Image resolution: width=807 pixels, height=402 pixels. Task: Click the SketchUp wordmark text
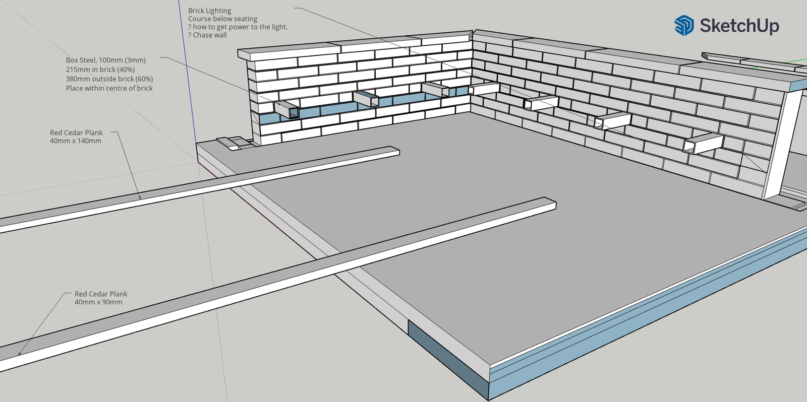click(739, 26)
